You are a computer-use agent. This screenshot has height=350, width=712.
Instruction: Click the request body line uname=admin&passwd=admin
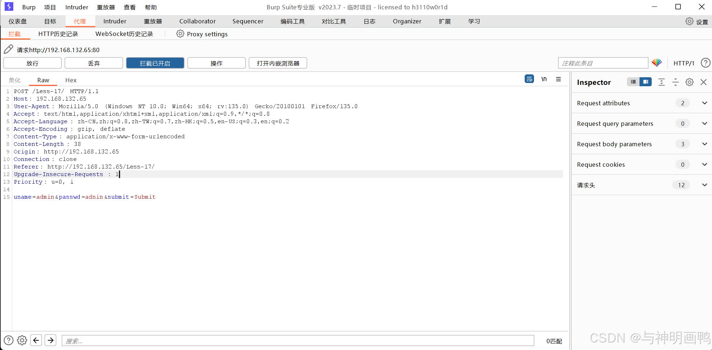85,197
